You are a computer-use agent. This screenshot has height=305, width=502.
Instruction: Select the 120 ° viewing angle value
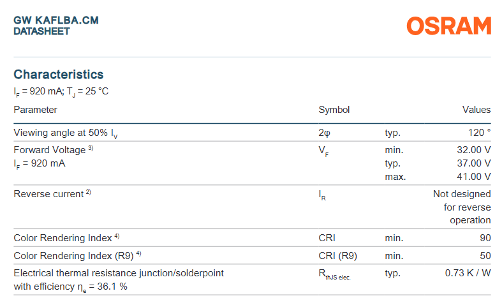[479, 133]
